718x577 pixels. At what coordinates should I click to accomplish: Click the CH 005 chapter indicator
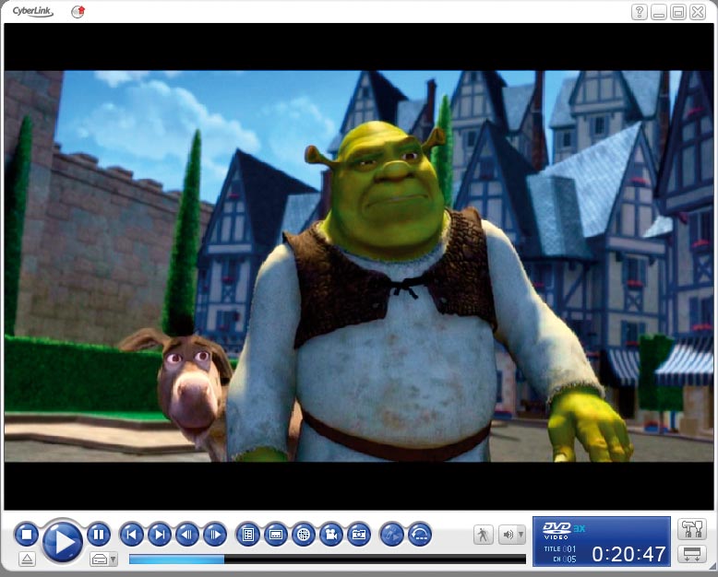(565, 559)
